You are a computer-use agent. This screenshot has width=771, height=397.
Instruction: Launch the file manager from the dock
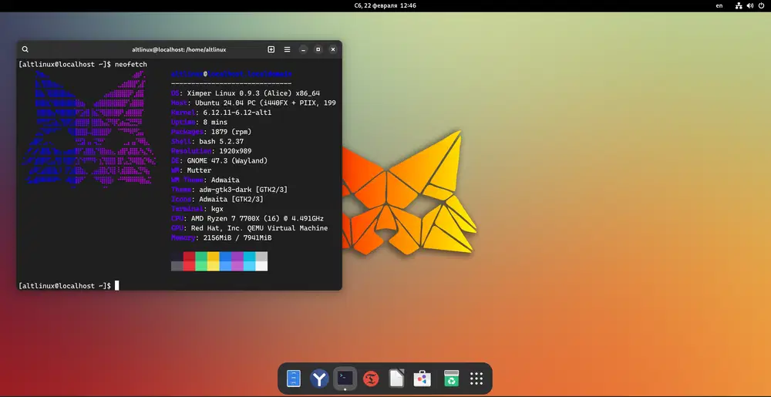pyautogui.click(x=294, y=378)
